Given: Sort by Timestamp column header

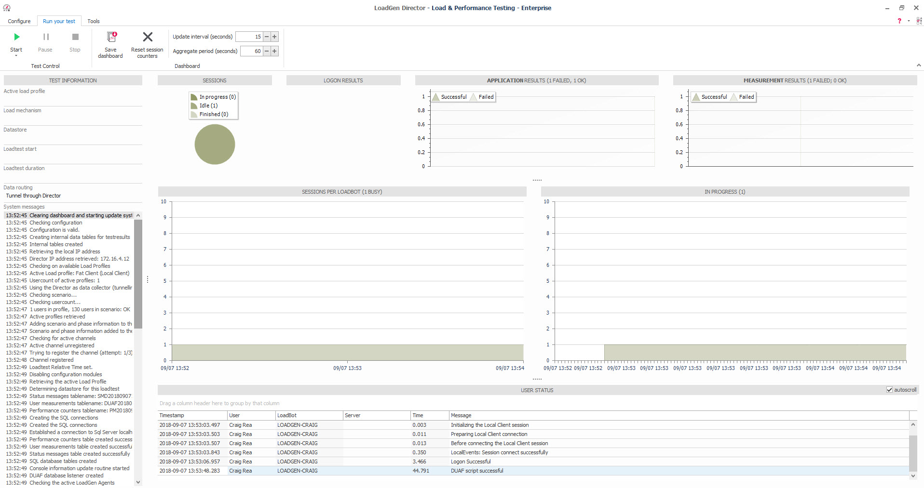Looking at the screenshot, I should click(x=192, y=415).
